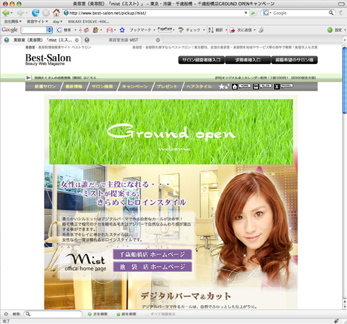Viewport: 347px width, 324px height.
Task: Click the Google toolbar news globe icon
Action: [86, 30]
